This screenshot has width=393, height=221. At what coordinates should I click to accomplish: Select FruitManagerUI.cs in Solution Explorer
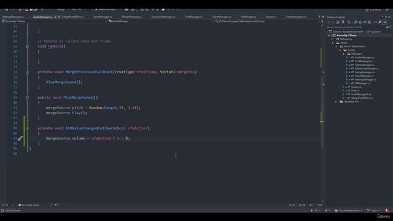coord(361,95)
